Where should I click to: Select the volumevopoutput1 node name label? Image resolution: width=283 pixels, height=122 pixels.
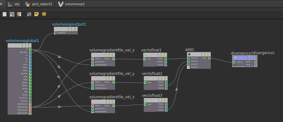[x=69, y=24]
